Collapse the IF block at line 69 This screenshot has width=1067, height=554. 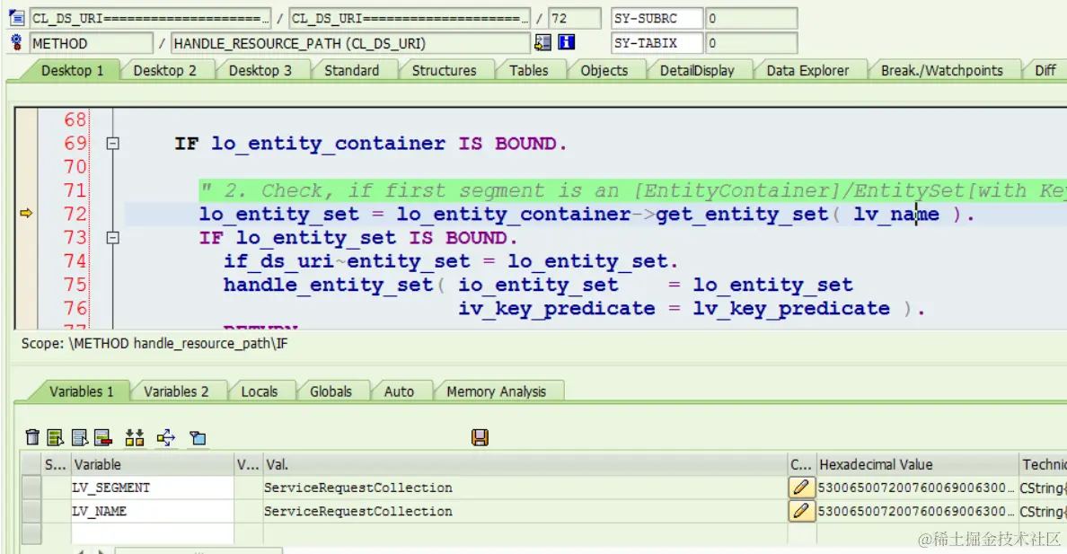tap(113, 144)
